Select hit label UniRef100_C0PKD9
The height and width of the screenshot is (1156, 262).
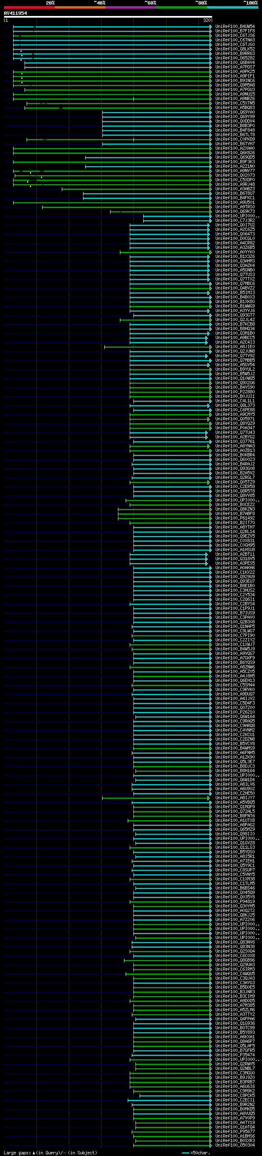(235, 139)
